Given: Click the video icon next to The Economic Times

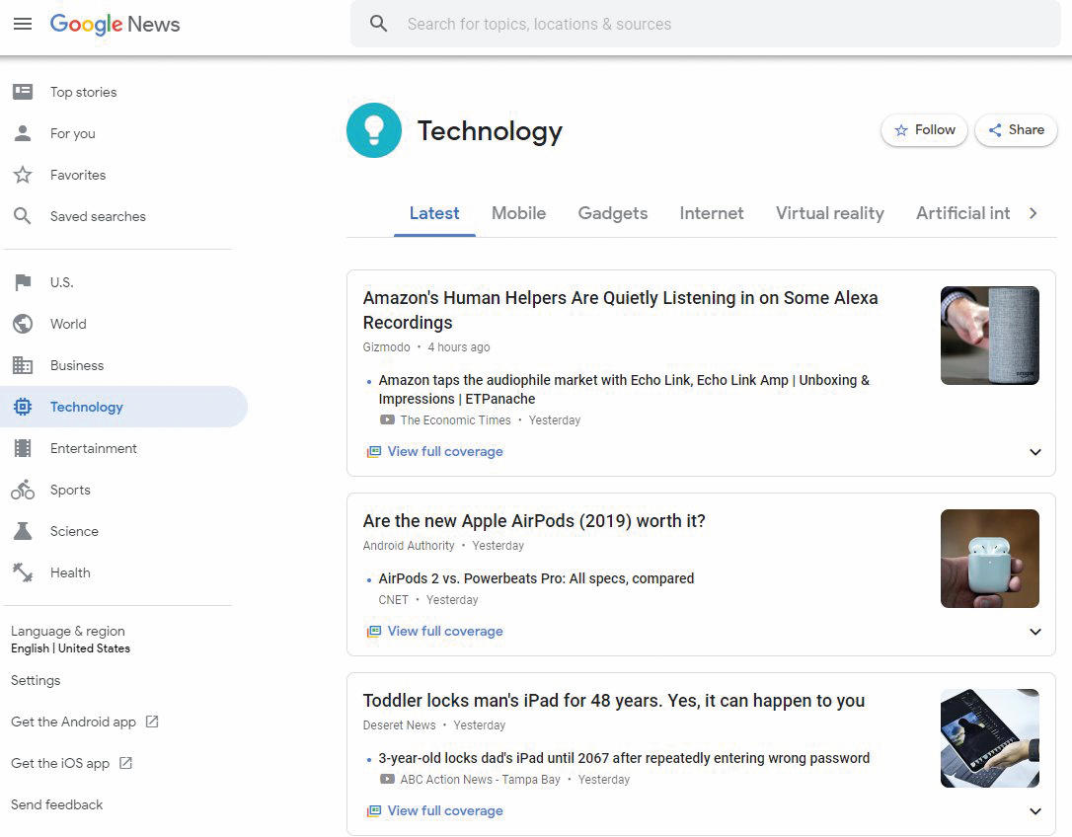Looking at the screenshot, I should tap(387, 419).
